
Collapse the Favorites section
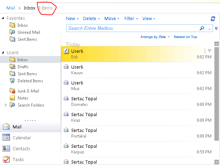(x=3, y=18)
